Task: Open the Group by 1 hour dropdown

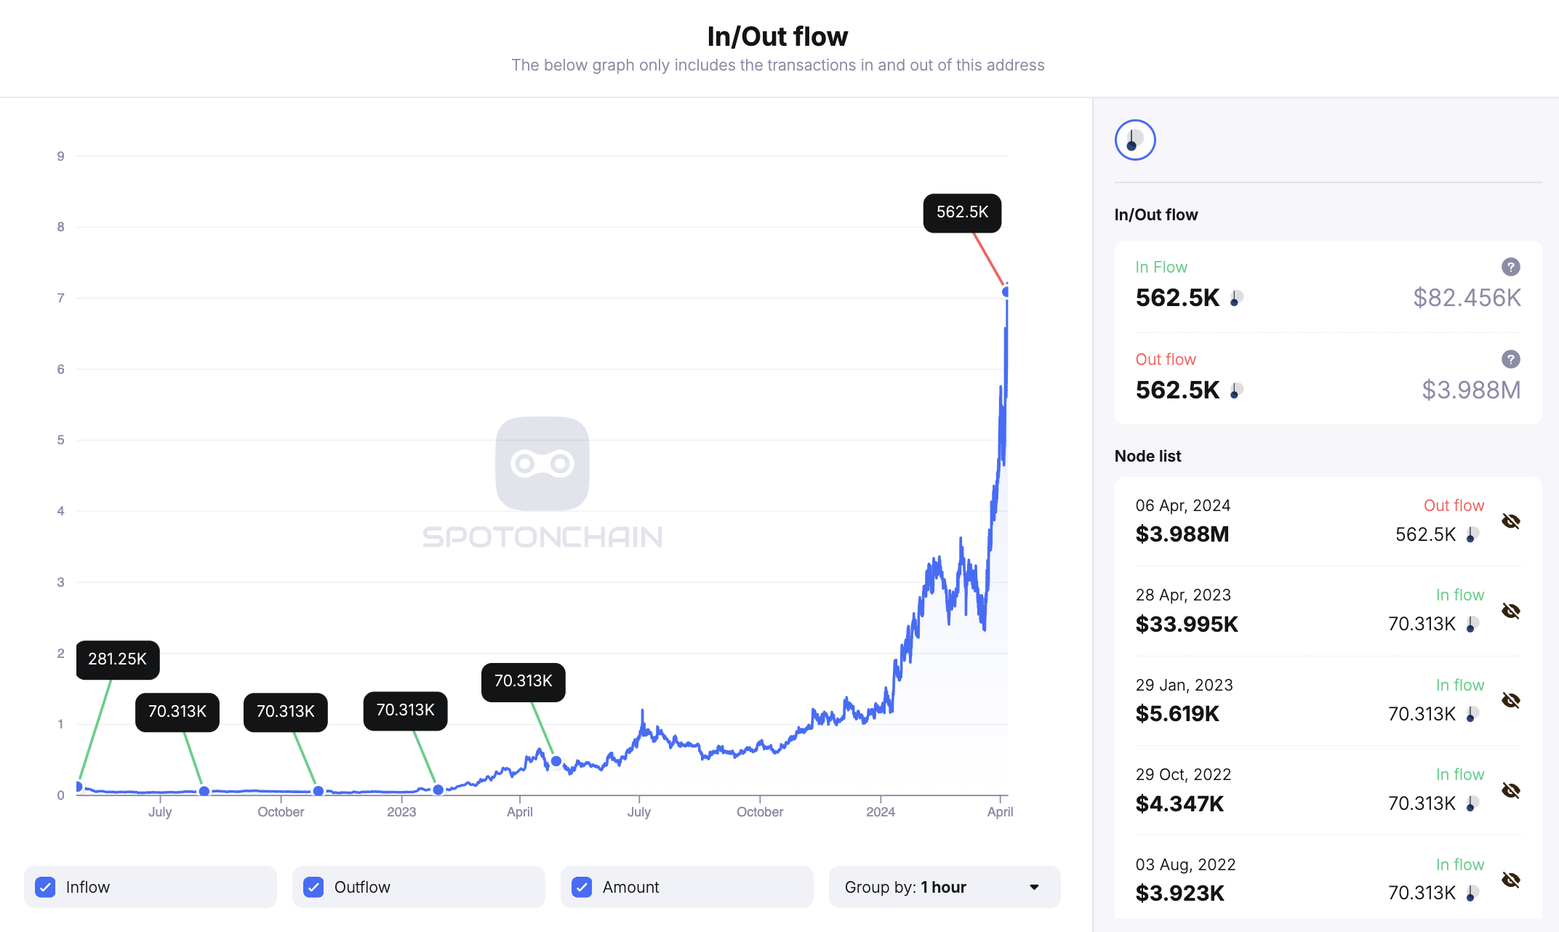Action: (944, 887)
